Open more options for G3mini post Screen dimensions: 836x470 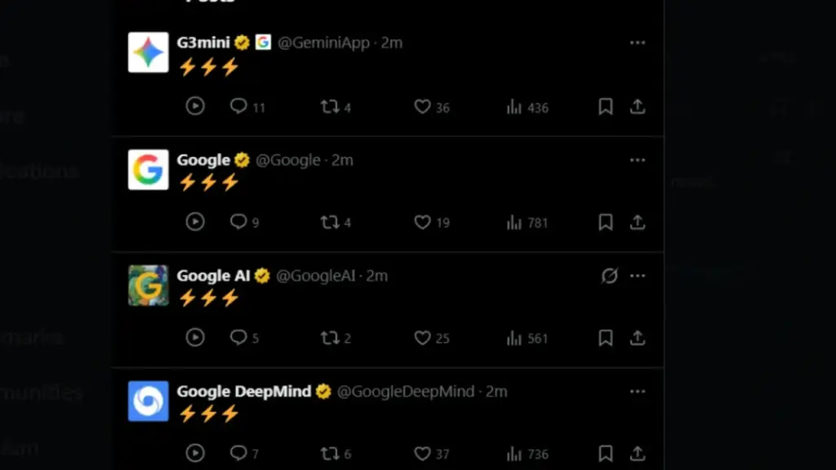point(638,43)
